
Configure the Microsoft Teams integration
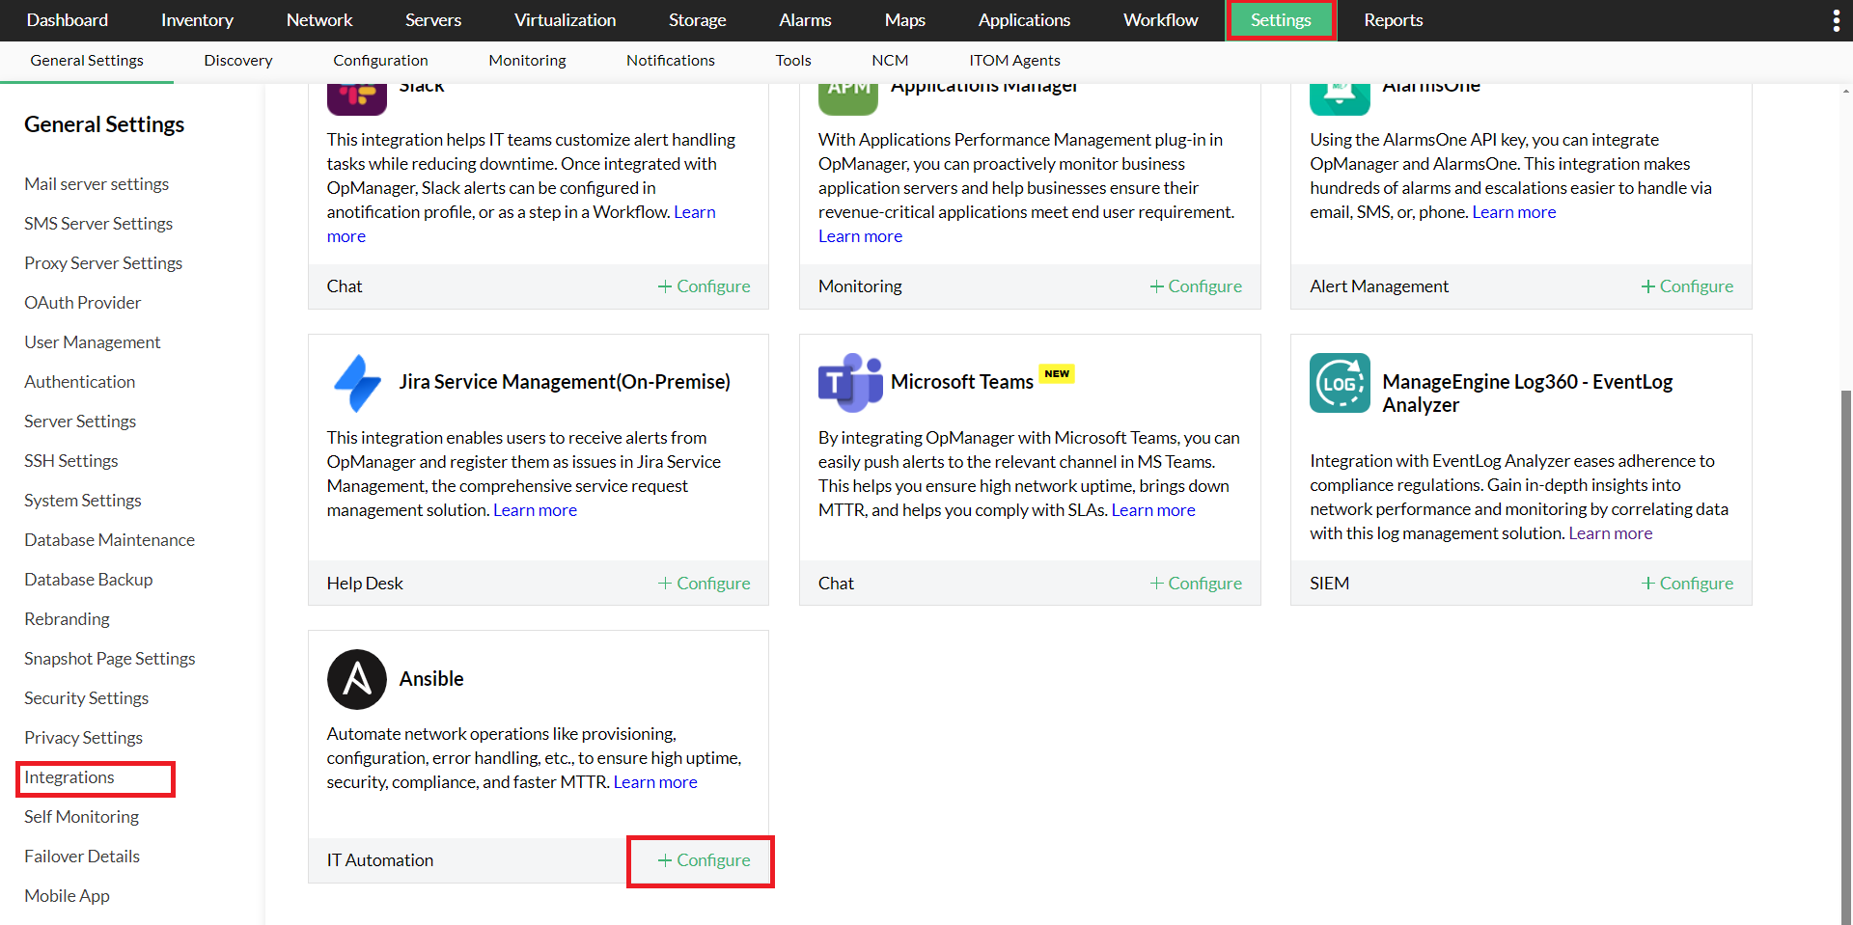[1196, 584]
